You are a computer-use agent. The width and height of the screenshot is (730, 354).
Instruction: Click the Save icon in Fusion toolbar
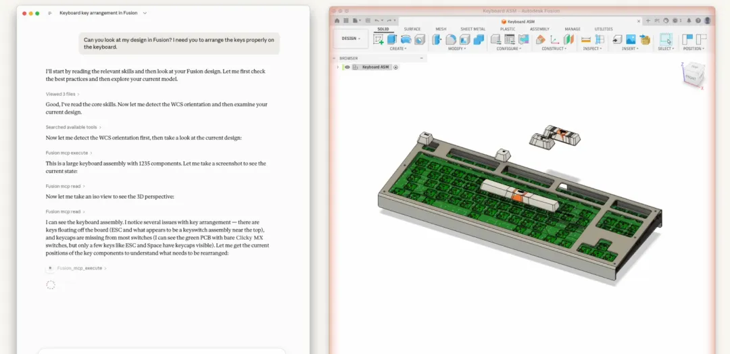pos(368,20)
